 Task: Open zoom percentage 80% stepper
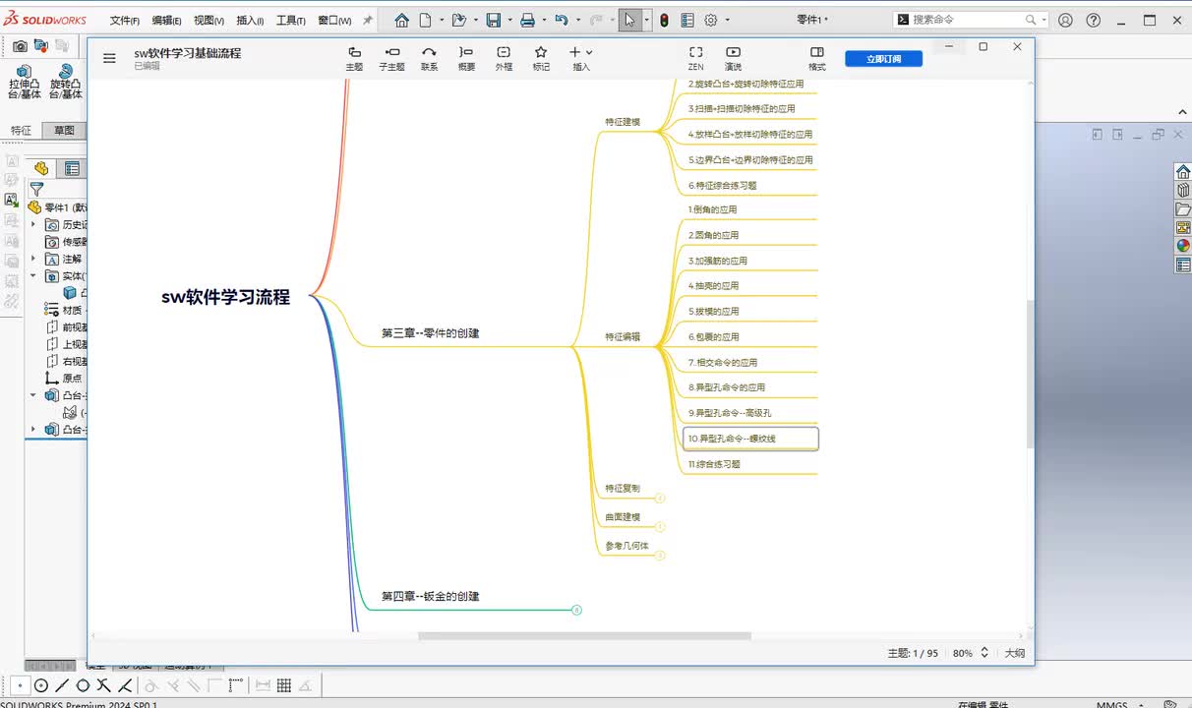(983, 653)
